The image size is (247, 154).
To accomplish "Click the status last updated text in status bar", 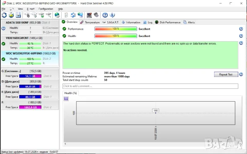I will 29,152.
